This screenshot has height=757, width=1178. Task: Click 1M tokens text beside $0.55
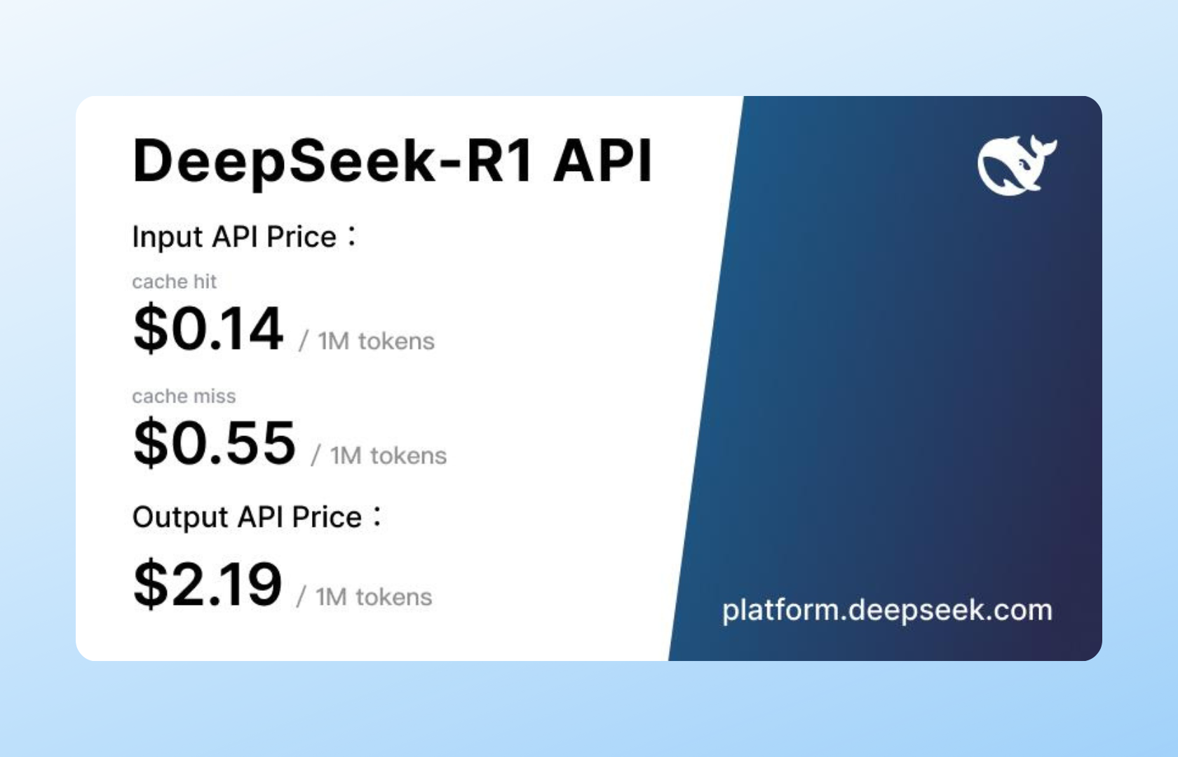click(x=388, y=456)
